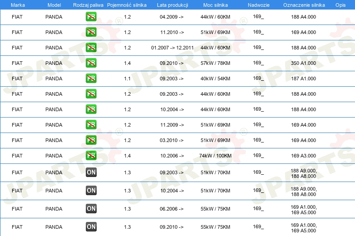
Task: Click the PB petrol icon in the 44kW 10.2004 row
Action: pos(91,109)
